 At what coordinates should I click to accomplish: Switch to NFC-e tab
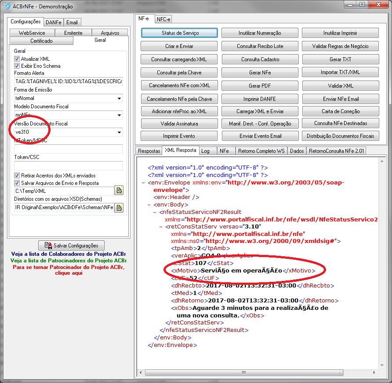(x=163, y=19)
